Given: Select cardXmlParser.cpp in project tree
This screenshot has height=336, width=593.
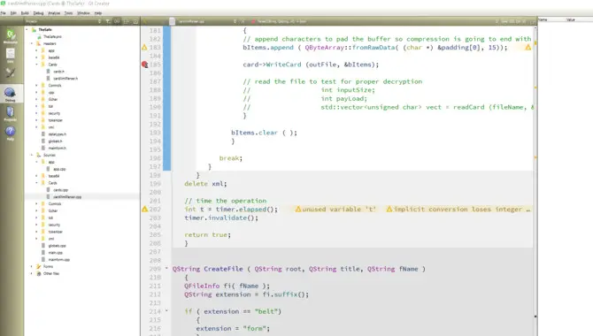Looking at the screenshot, I should tap(67, 197).
